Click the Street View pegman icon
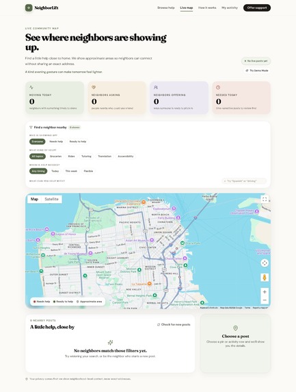This screenshot has width=296, height=392. coord(265,277)
